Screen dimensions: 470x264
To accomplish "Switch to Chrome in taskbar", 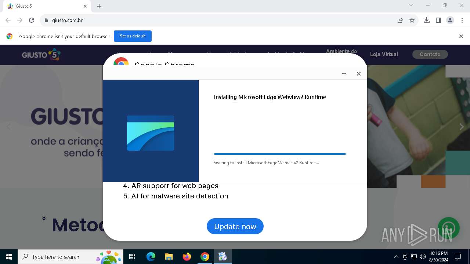I will coord(205,257).
